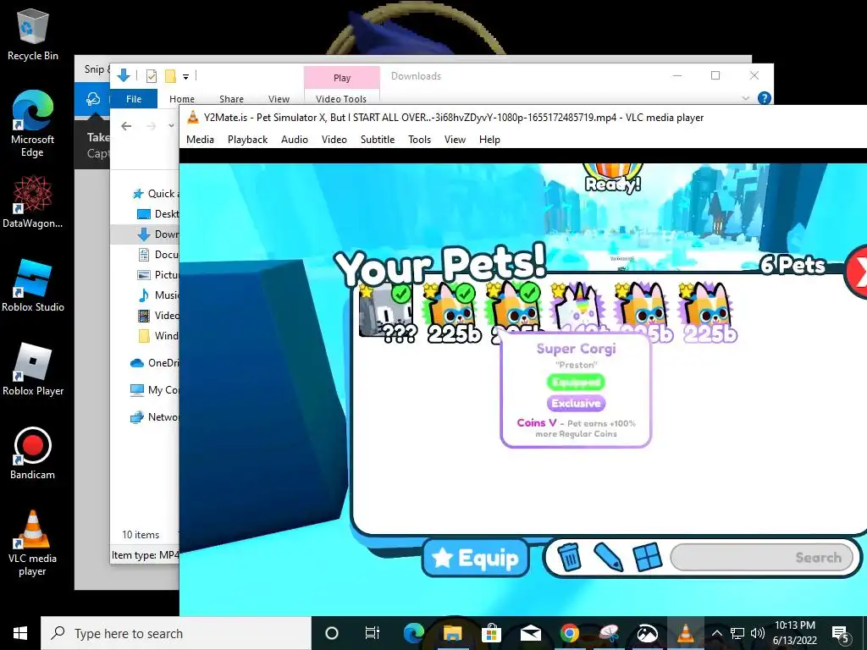Click the Properties checkmark icon in Explorer toolbar
The width and height of the screenshot is (867, 650).
pos(151,76)
